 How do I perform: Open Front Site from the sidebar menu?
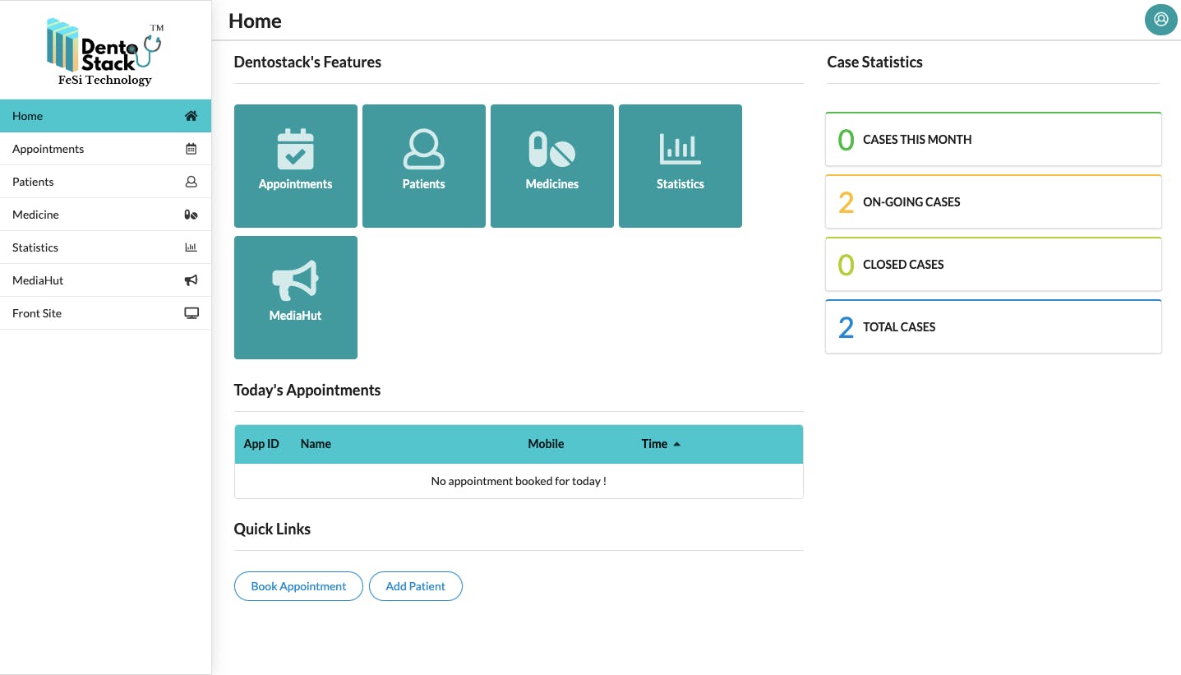point(105,313)
